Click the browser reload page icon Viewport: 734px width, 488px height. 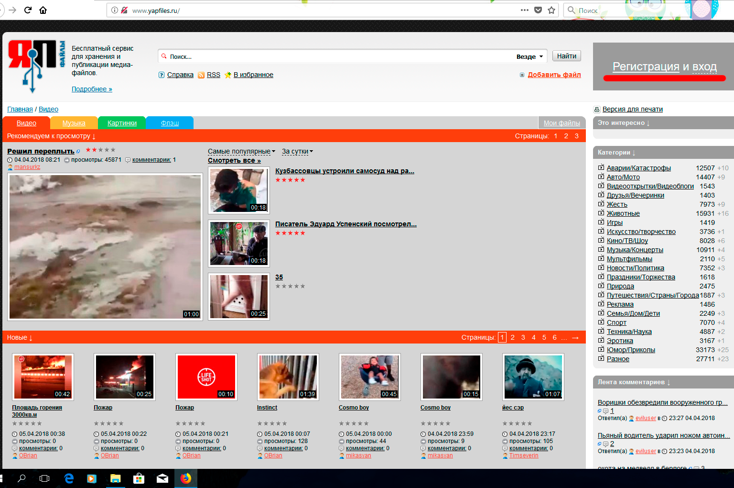coord(28,10)
